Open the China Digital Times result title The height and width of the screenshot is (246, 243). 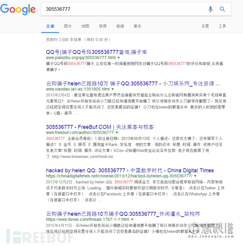pos(130,170)
